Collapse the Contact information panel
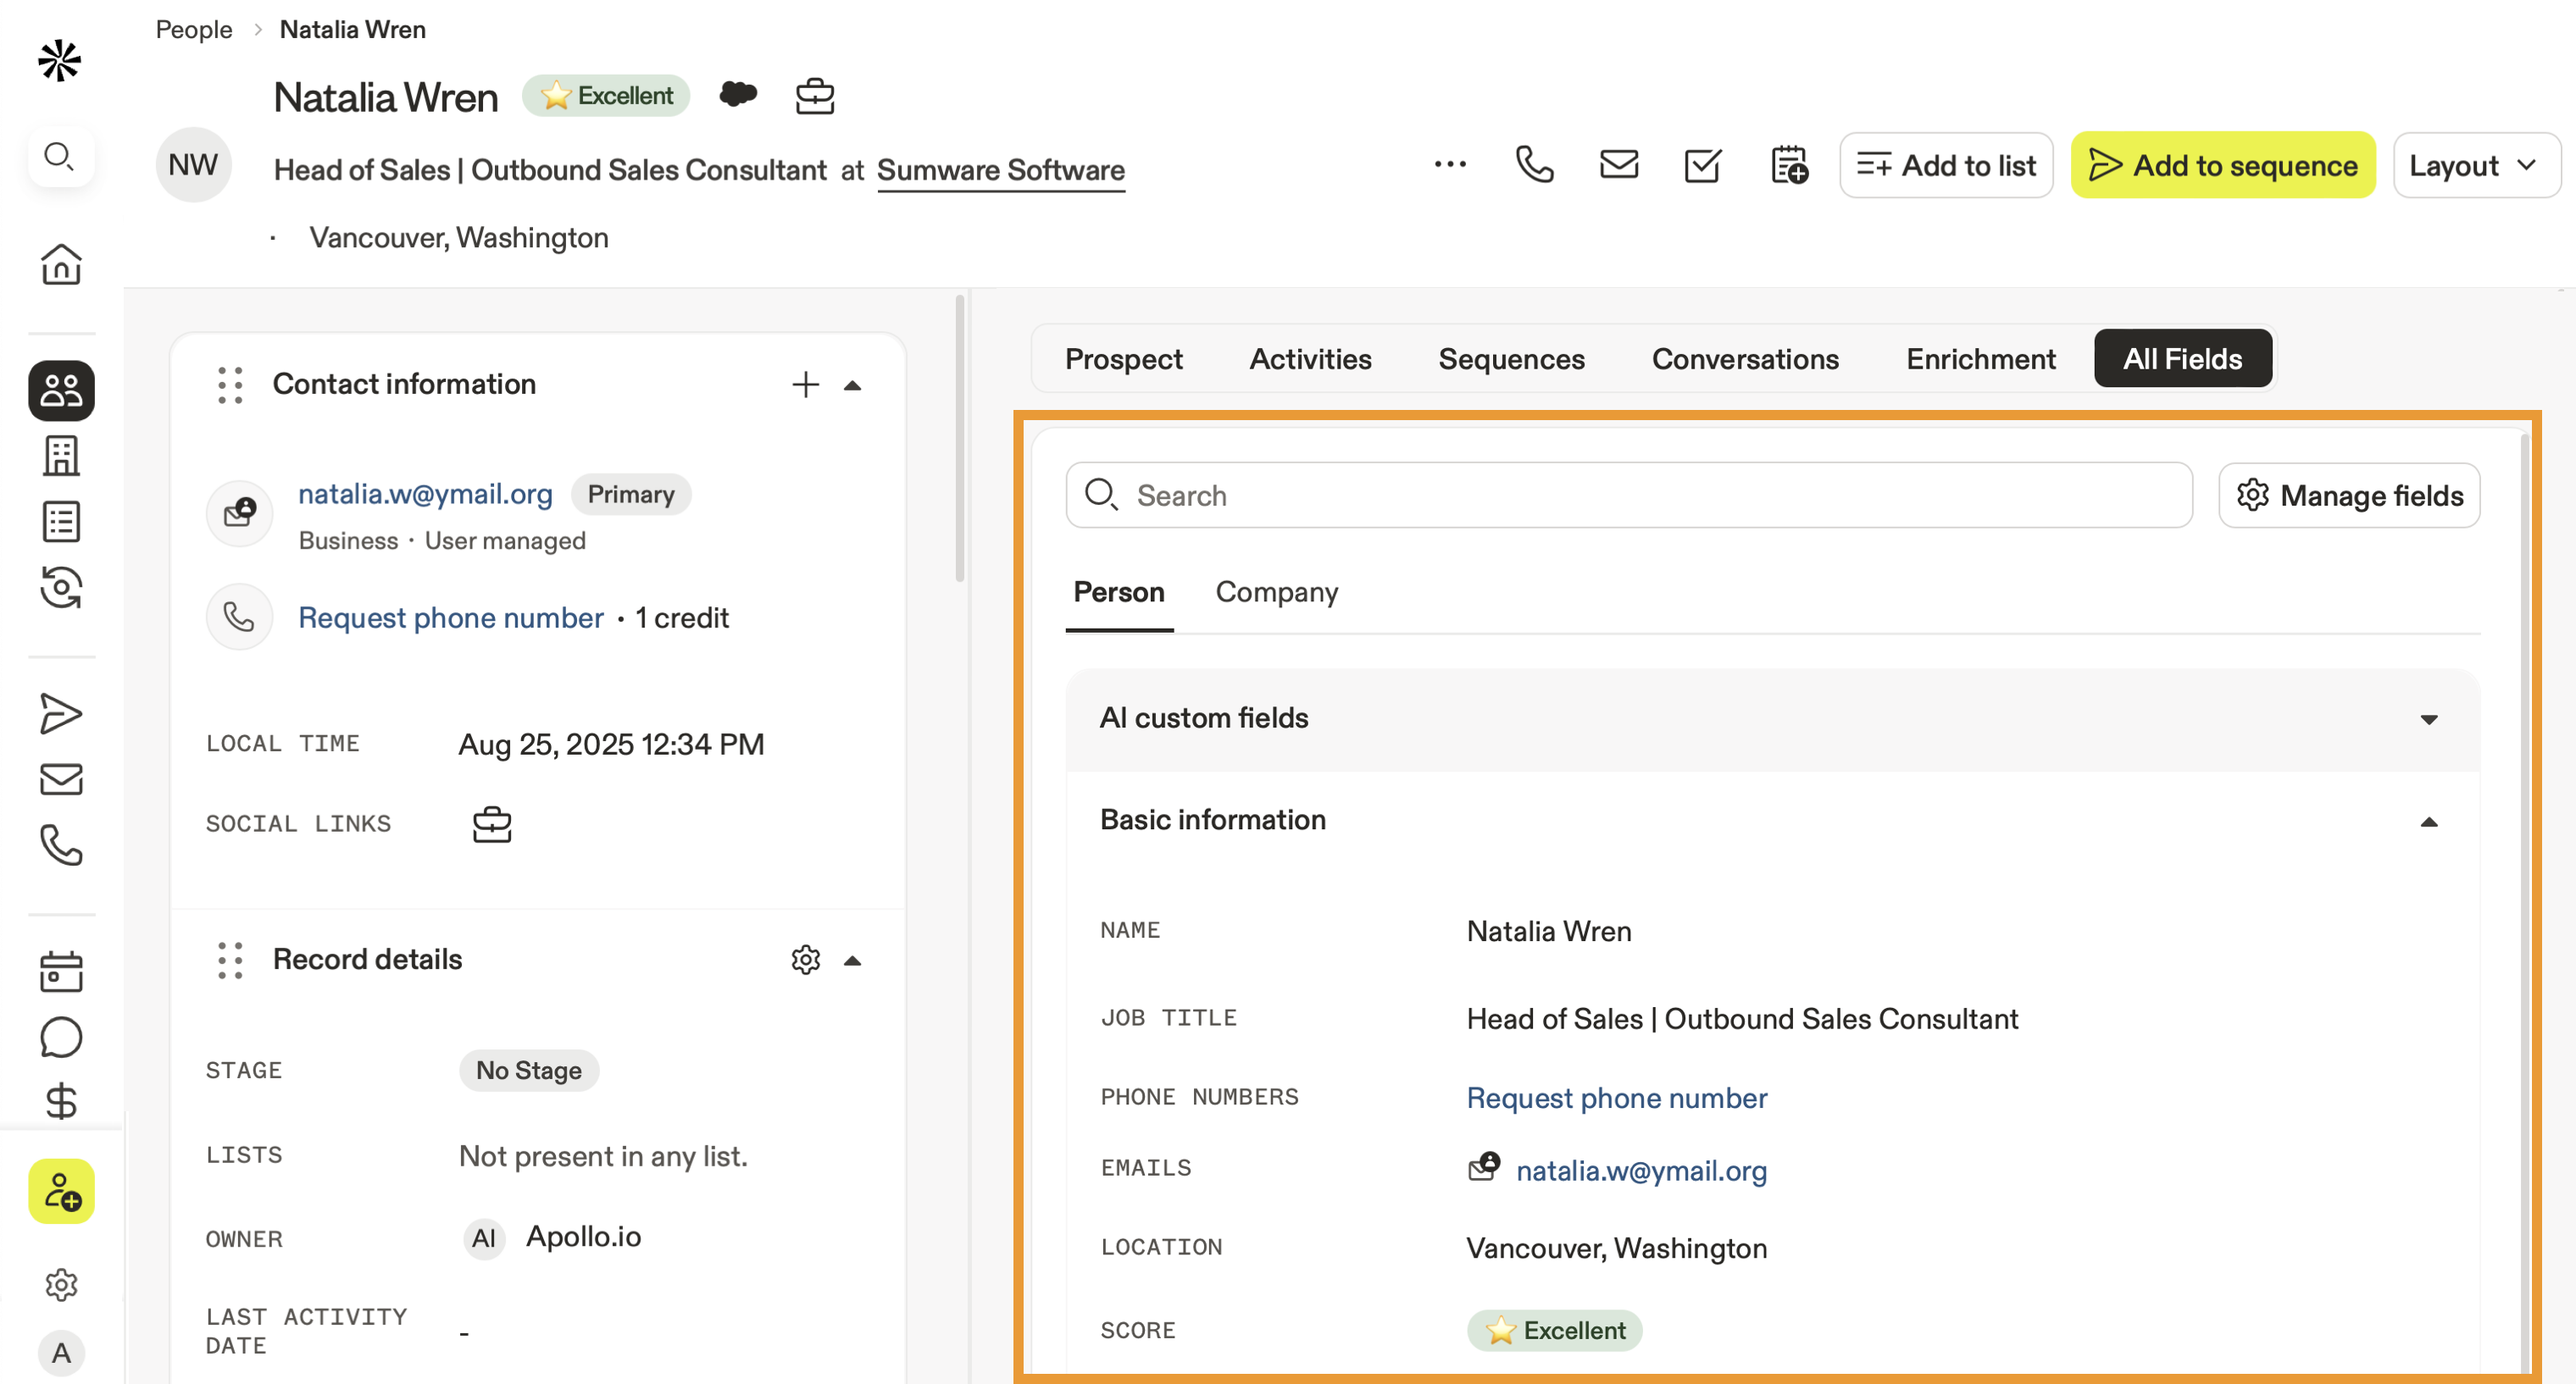This screenshot has height=1384, width=2576. coord(852,385)
